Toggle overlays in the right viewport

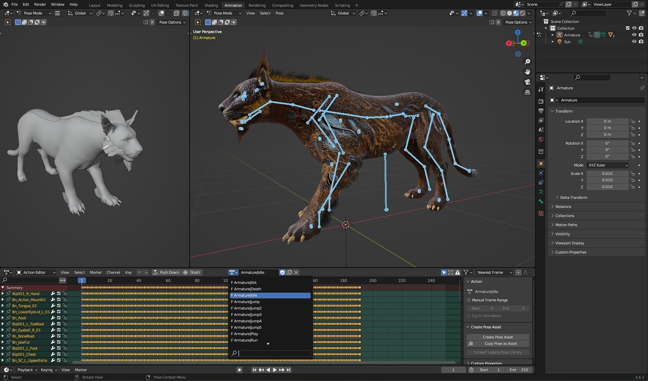480,13
